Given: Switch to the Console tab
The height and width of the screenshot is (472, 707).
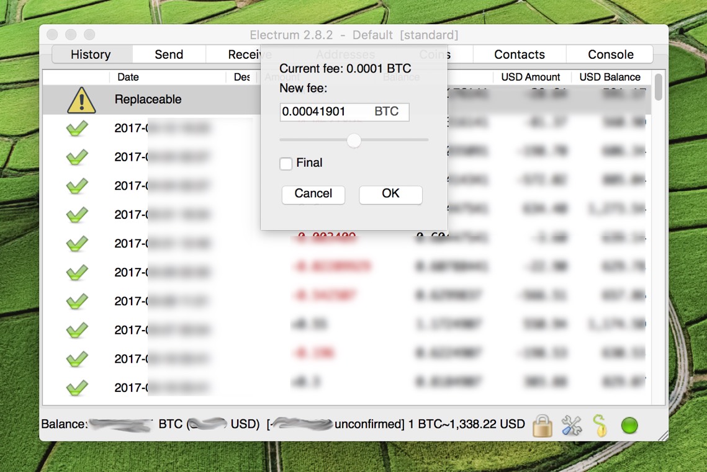Looking at the screenshot, I should (611, 55).
